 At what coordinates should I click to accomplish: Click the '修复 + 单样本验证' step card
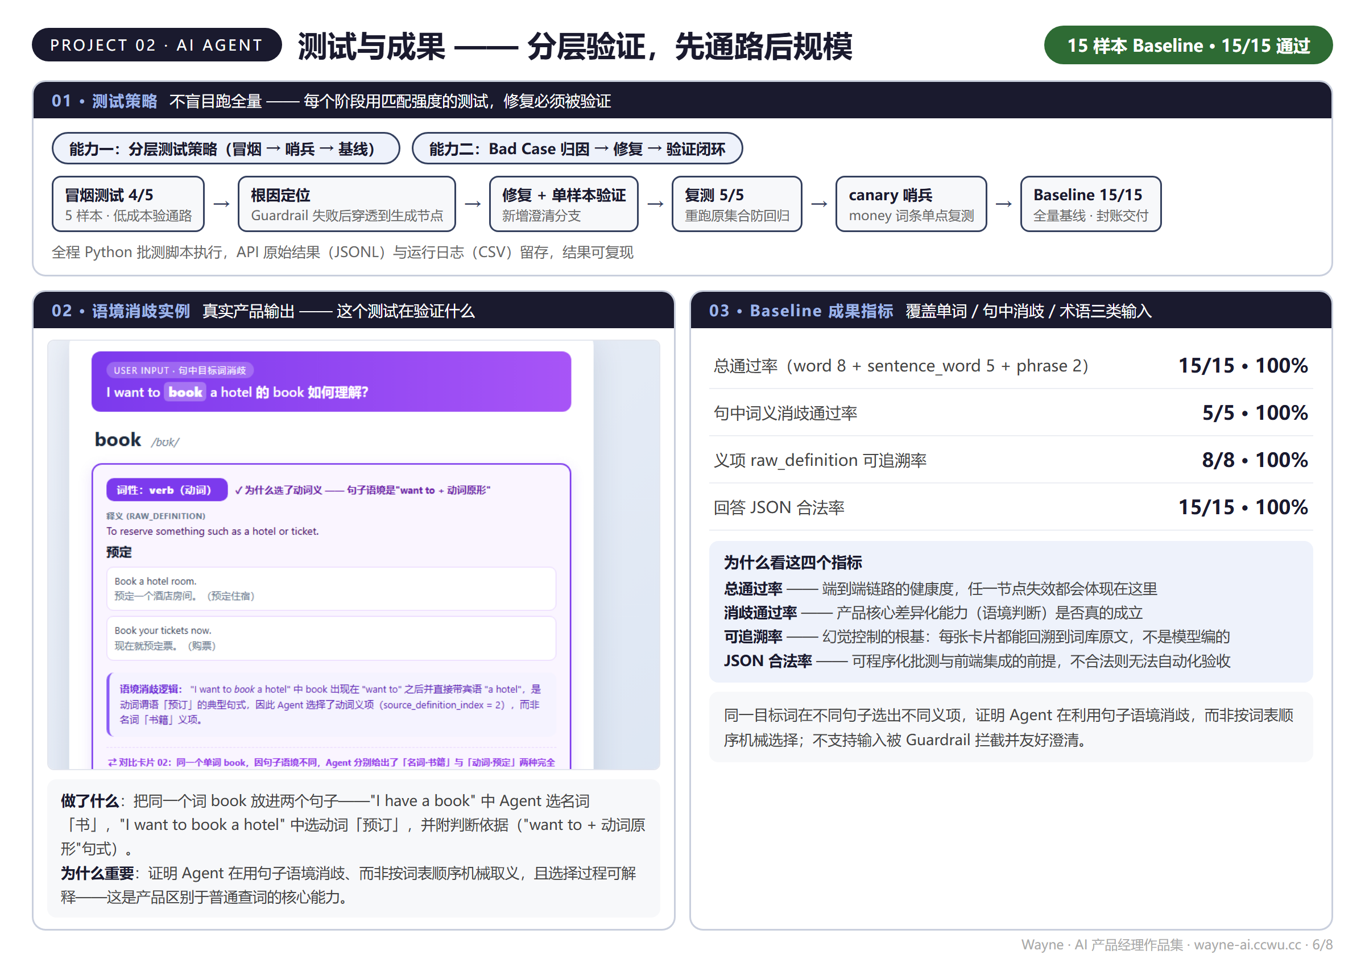[x=563, y=204]
